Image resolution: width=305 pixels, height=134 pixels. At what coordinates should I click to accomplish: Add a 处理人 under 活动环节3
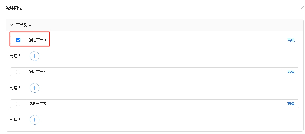click(x=34, y=56)
